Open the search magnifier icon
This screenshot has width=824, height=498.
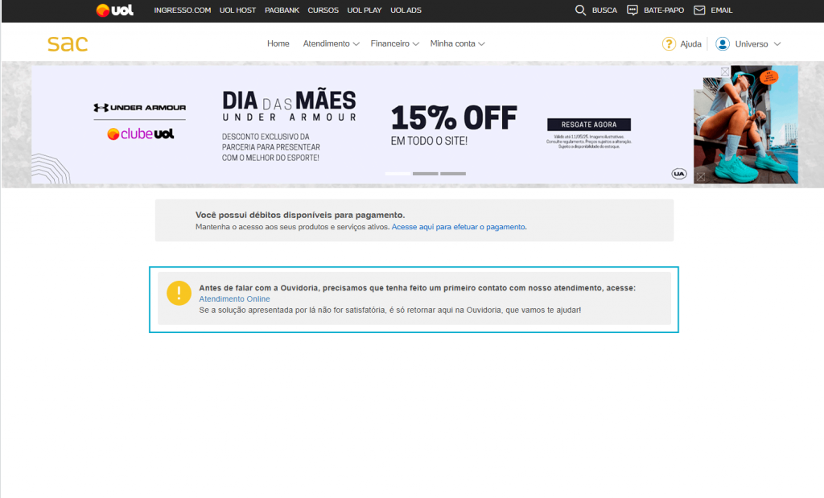click(x=580, y=10)
